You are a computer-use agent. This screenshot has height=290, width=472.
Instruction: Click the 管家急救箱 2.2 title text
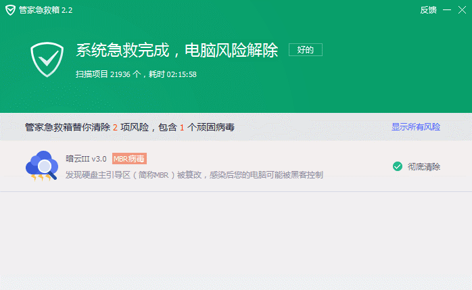pyautogui.click(x=46, y=10)
